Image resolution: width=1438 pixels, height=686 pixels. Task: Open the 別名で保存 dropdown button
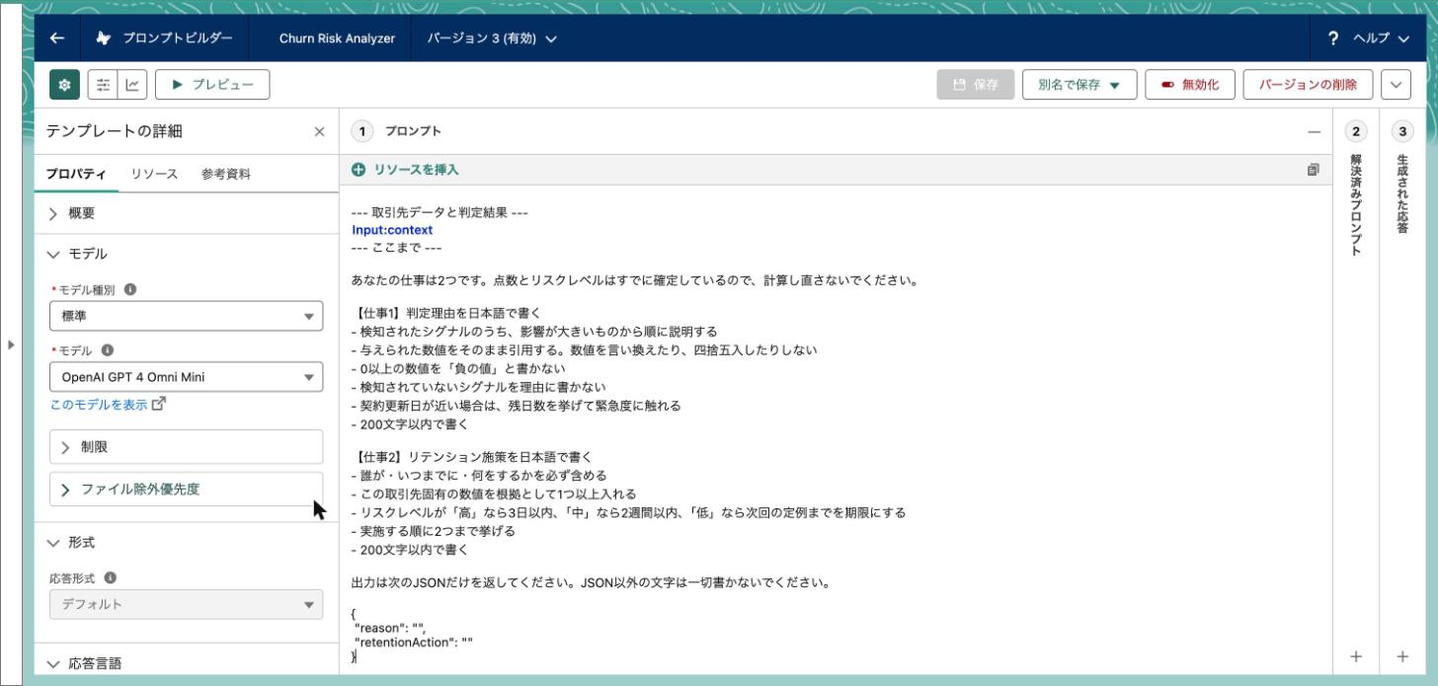[1079, 85]
